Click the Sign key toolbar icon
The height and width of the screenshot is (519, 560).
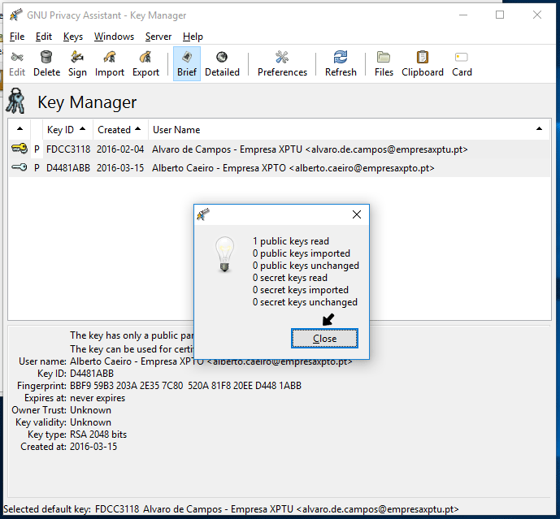77,64
